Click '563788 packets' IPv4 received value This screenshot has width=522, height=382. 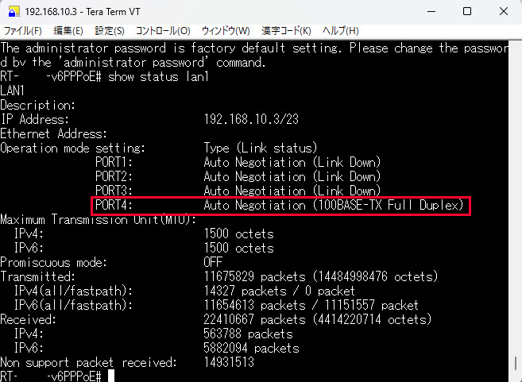click(x=248, y=334)
